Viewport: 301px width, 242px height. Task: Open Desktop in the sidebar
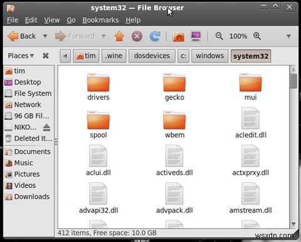pos(29,82)
